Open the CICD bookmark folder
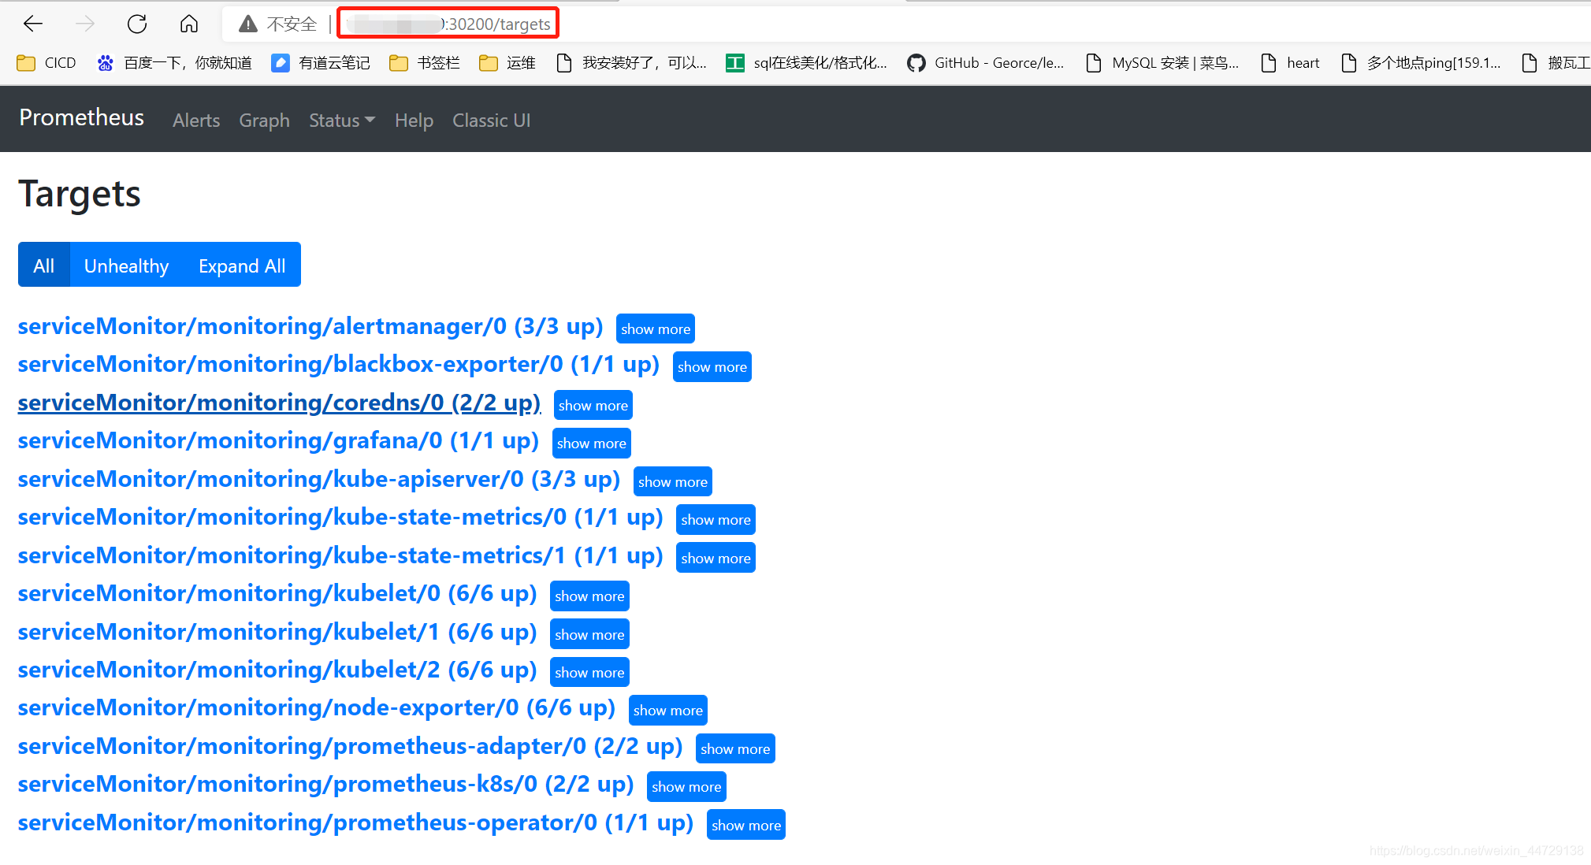The width and height of the screenshot is (1591, 865). click(x=46, y=63)
